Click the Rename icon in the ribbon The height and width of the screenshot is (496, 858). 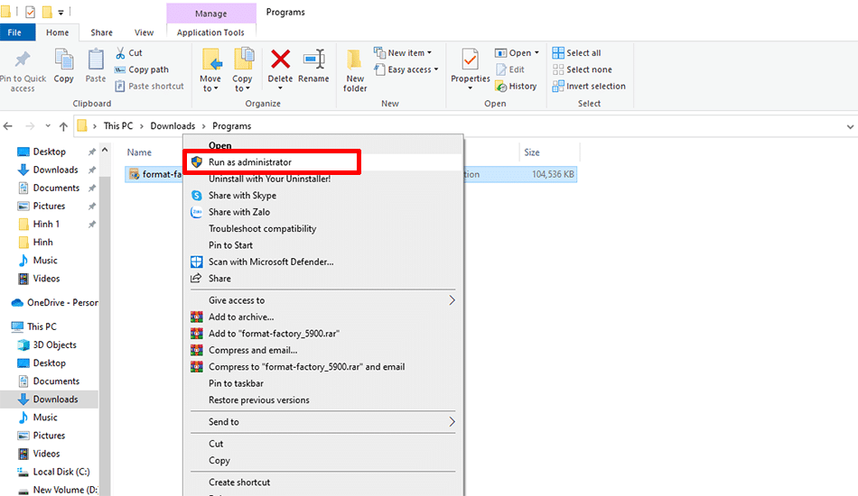click(x=313, y=60)
